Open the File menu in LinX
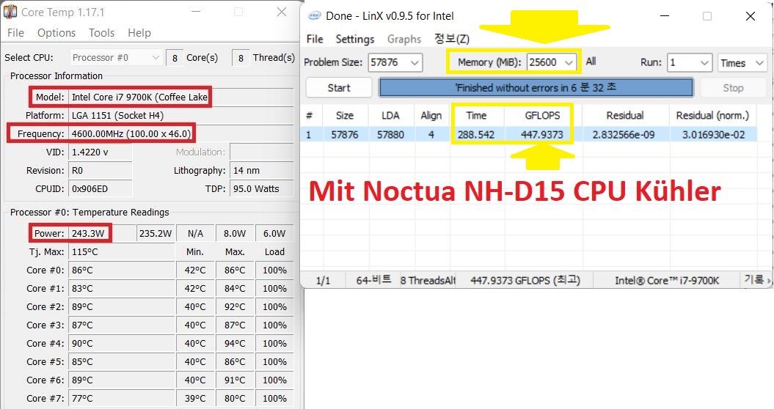This screenshot has height=409, width=774. (x=315, y=39)
